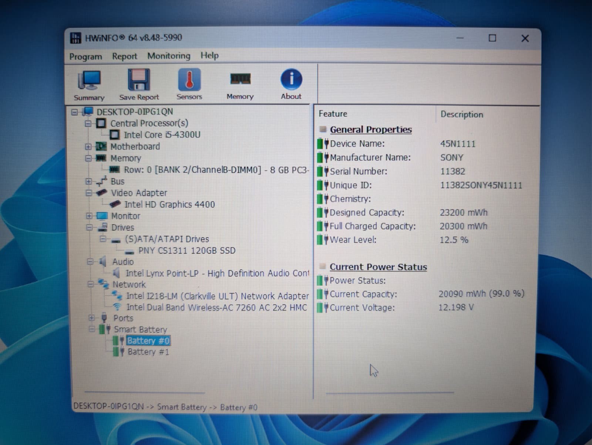Viewport: 592px width, 445px height.
Task: Click the SONY manufacturer name value
Action: [x=451, y=157]
